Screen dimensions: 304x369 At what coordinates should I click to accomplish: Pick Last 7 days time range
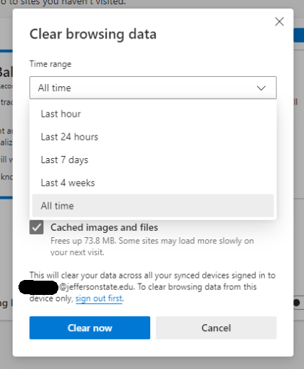click(x=153, y=160)
